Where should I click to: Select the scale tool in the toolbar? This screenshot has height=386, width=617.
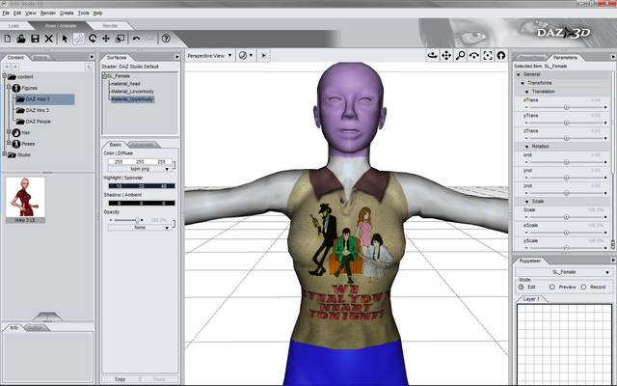120,39
